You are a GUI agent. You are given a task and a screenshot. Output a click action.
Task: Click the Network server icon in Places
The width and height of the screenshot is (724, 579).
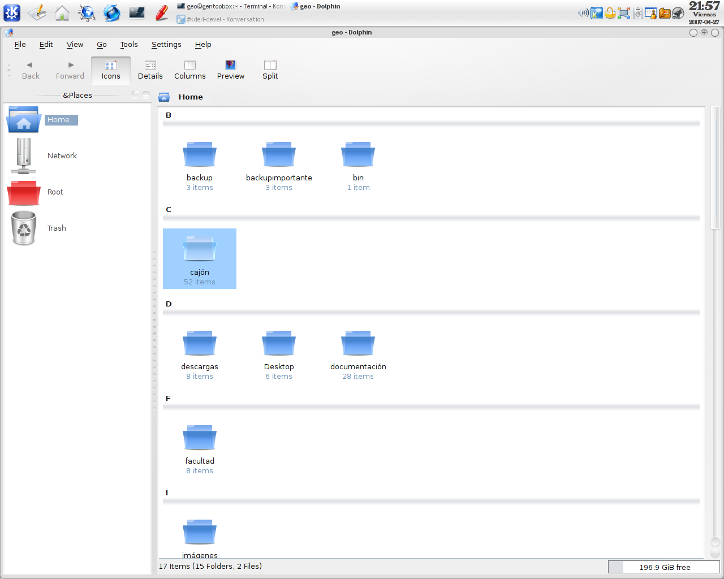coord(24,155)
